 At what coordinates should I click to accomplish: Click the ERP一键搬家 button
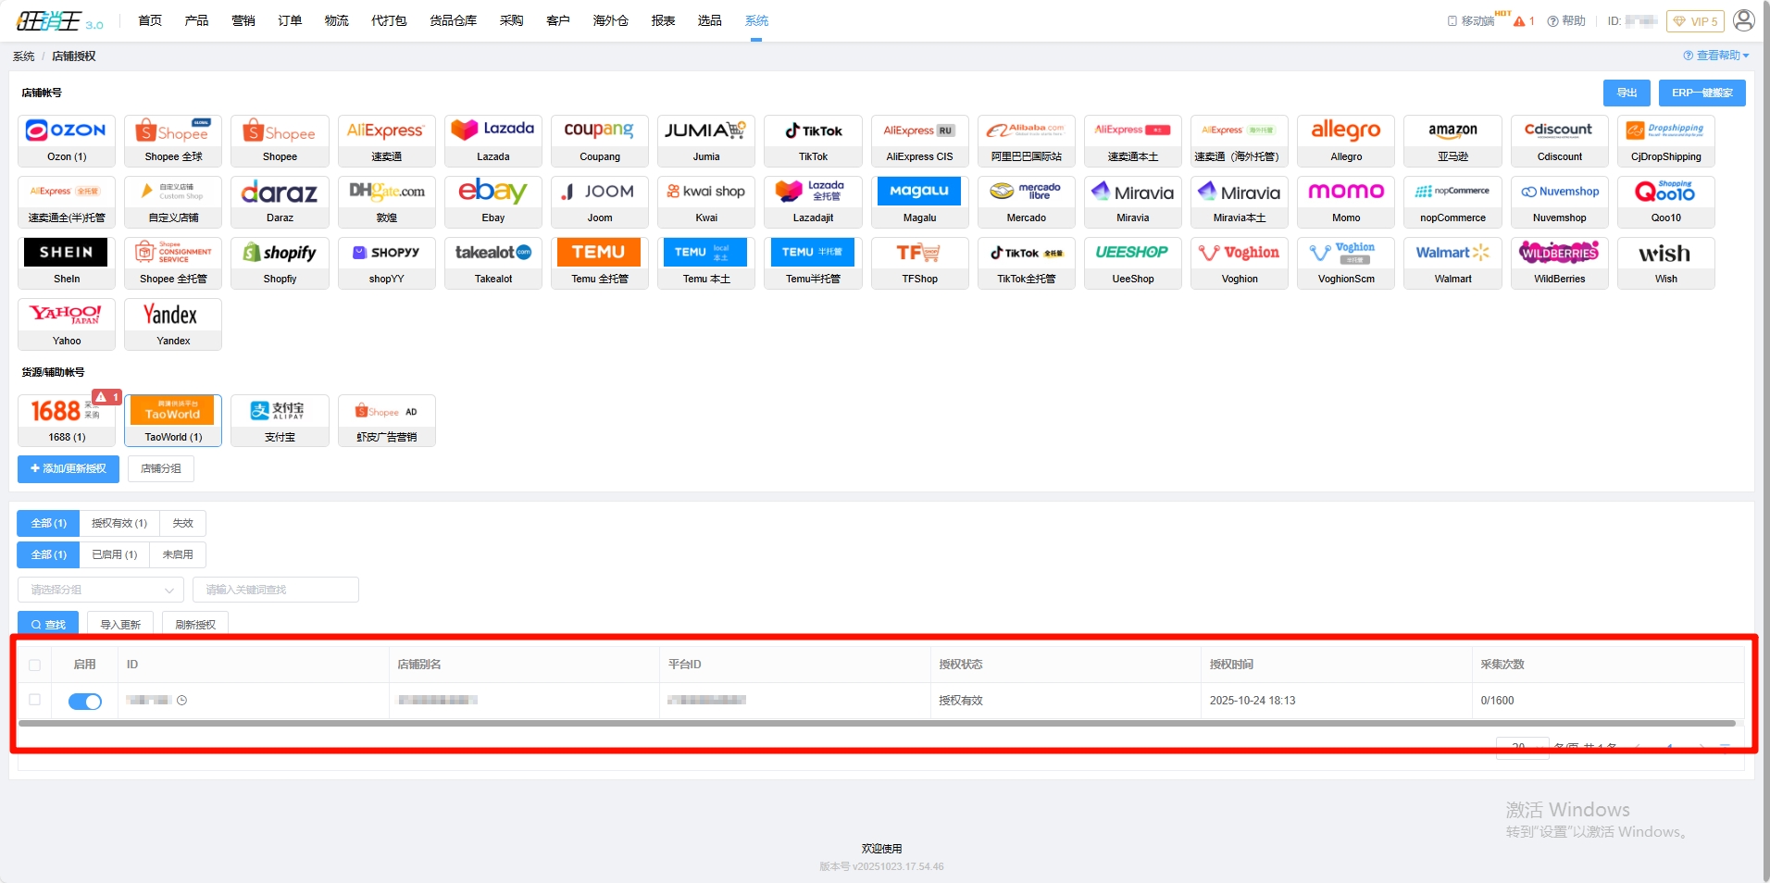pos(1701,93)
